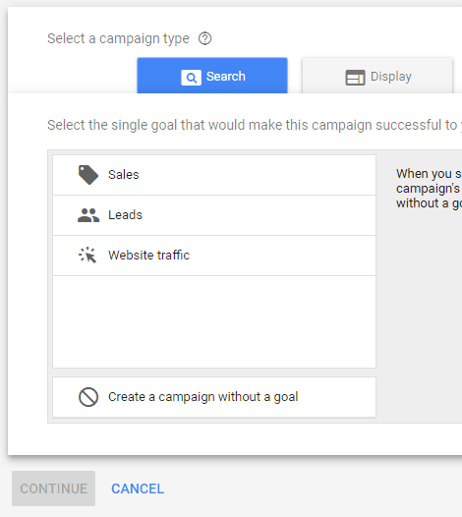Click the Leads people icon

click(88, 215)
